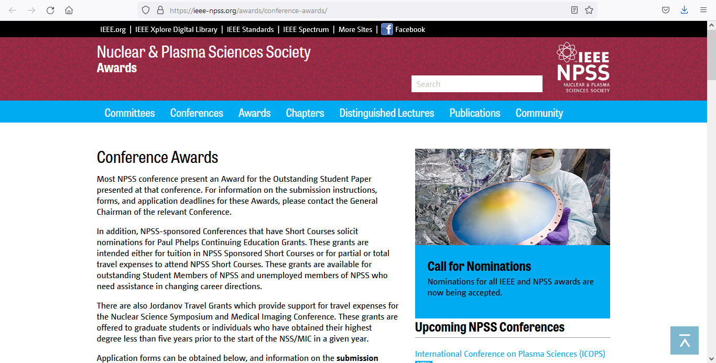This screenshot has height=363, width=716.
Task: Toggle reader view icon in address bar
Action: click(x=574, y=10)
